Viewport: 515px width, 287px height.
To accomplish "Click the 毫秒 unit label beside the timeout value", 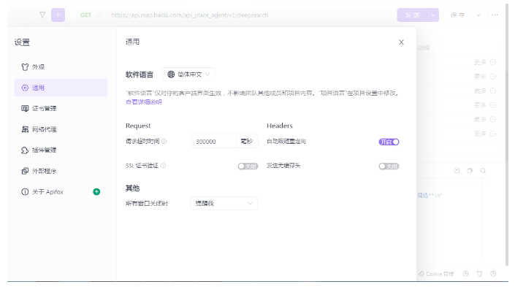I will pos(247,141).
